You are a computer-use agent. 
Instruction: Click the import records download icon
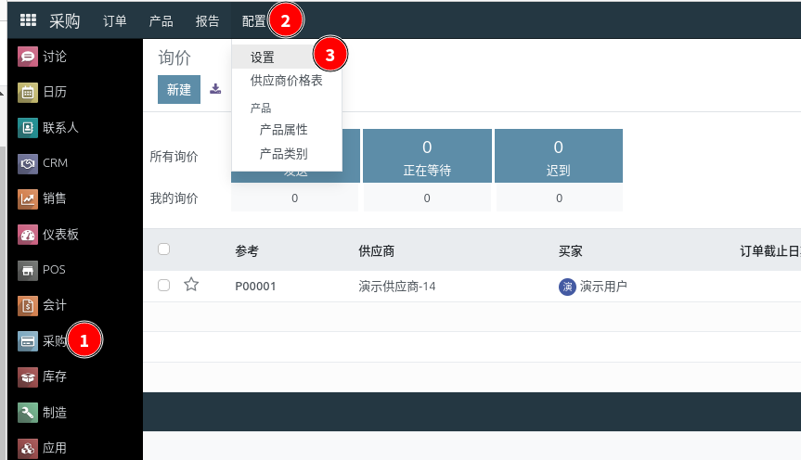pyautogui.click(x=215, y=89)
